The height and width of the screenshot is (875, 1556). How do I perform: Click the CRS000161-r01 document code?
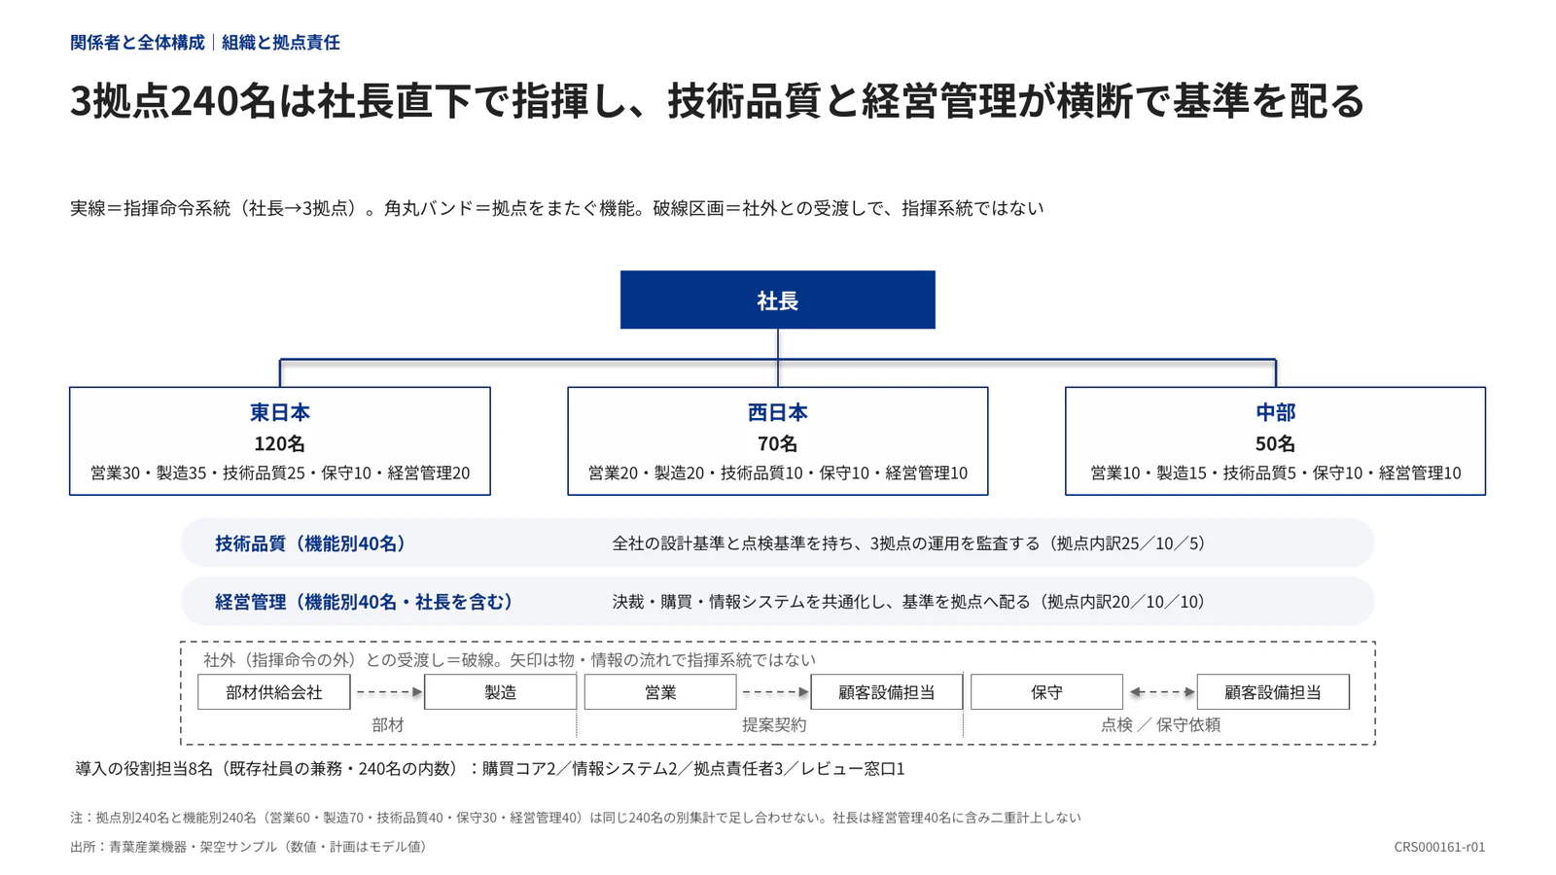[x=1439, y=847]
